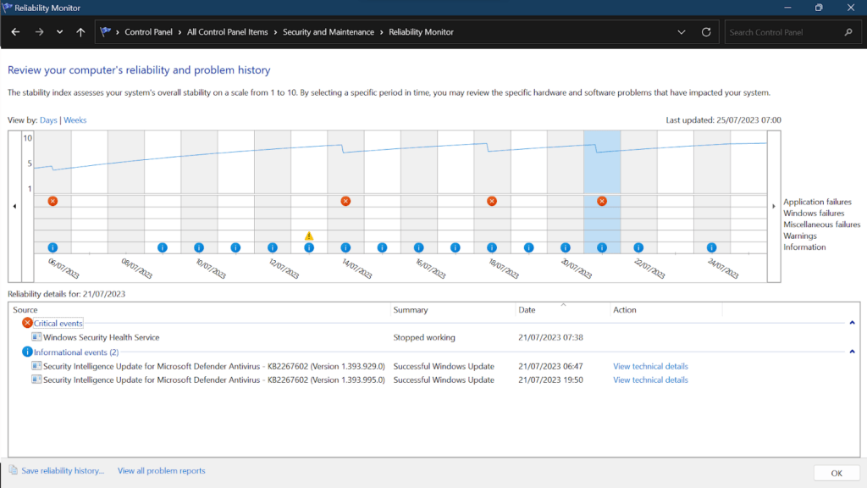
Task: Click the search magnifier icon
Action: pyautogui.click(x=848, y=31)
